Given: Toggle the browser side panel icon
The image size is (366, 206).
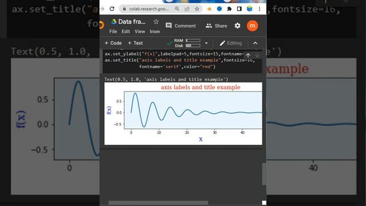Looking at the screenshot, I should [239, 9].
